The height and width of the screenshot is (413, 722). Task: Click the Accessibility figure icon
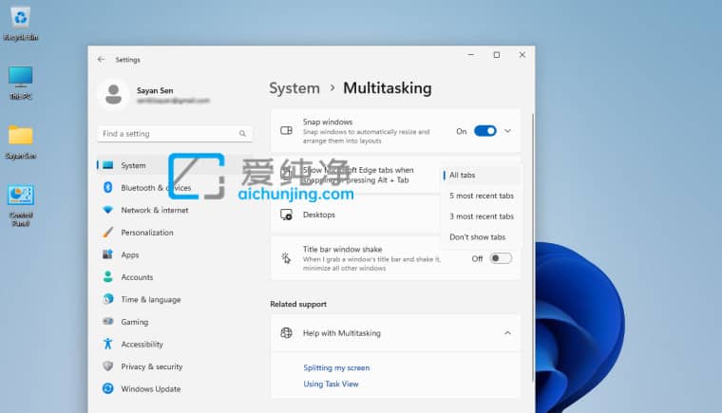pos(107,344)
